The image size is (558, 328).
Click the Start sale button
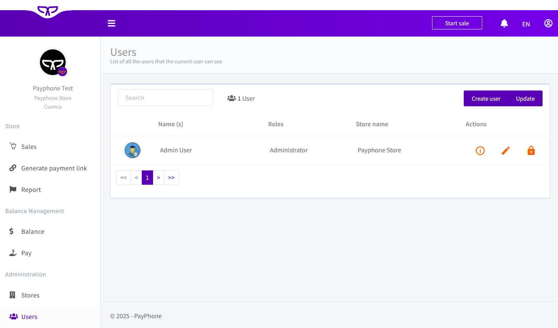pyautogui.click(x=457, y=23)
